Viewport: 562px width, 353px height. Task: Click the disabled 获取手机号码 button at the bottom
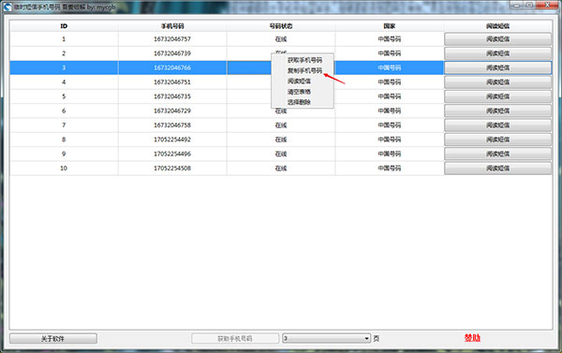tap(235, 338)
